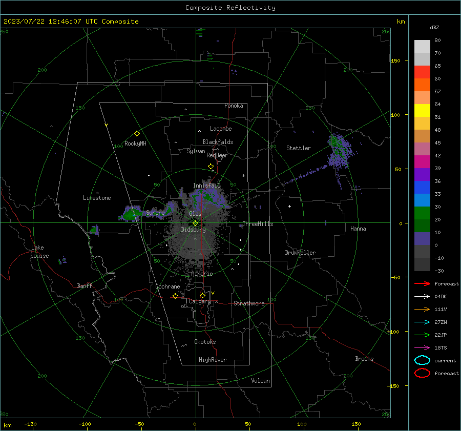Viewport: 461px width, 431px height.
Task: Click the Innisfail map label
Action: coord(207,186)
